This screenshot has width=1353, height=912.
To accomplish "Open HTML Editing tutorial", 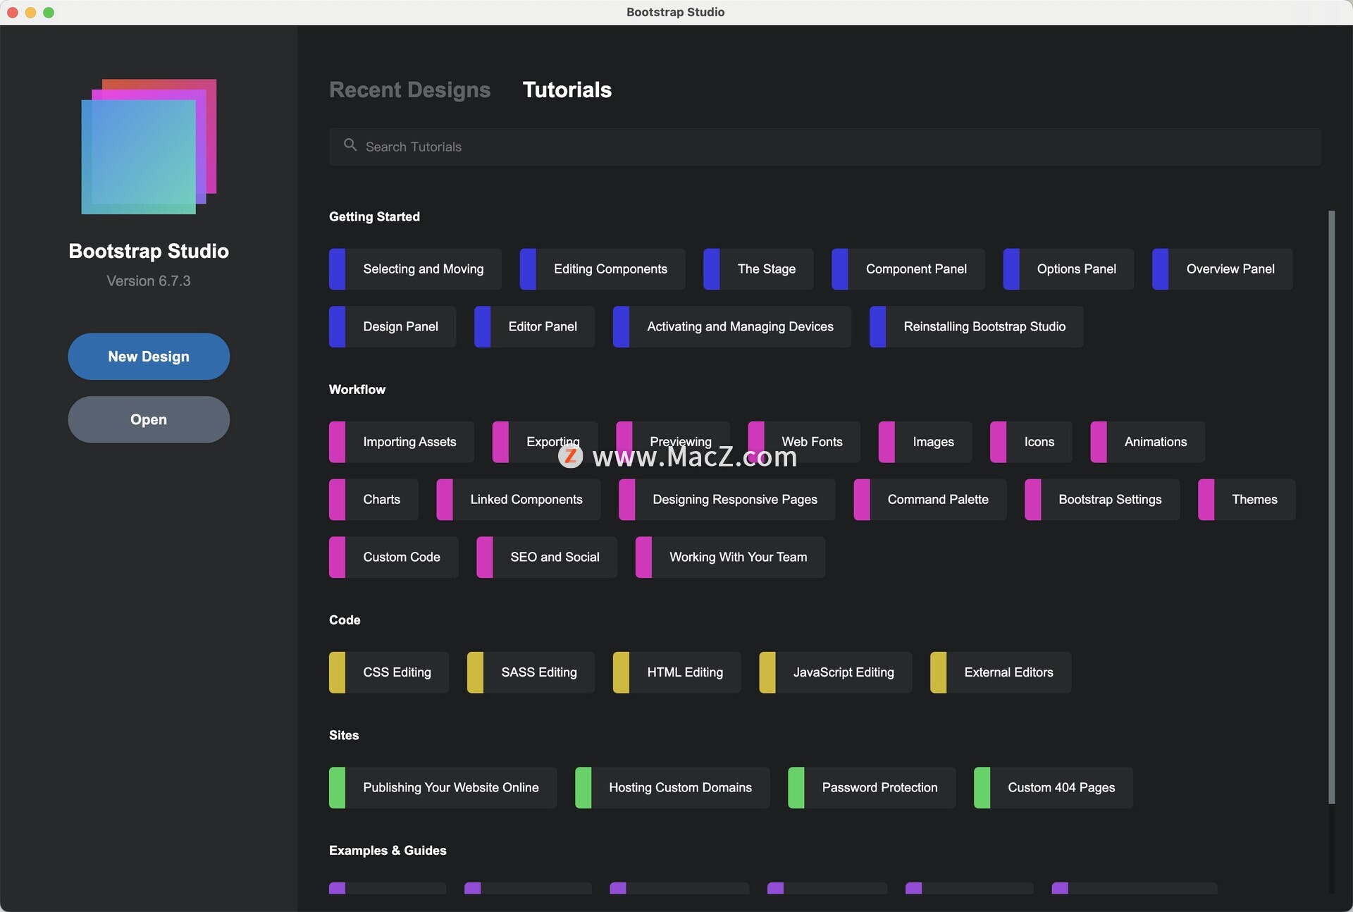I will pyautogui.click(x=676, y=672).
